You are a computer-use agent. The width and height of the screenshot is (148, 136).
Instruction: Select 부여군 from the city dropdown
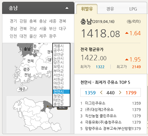pyautogui.click(x=61, y=71)
